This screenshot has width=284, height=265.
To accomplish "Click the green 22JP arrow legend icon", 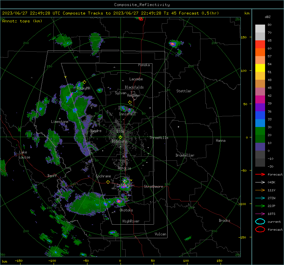I will [x=260, y=206].
